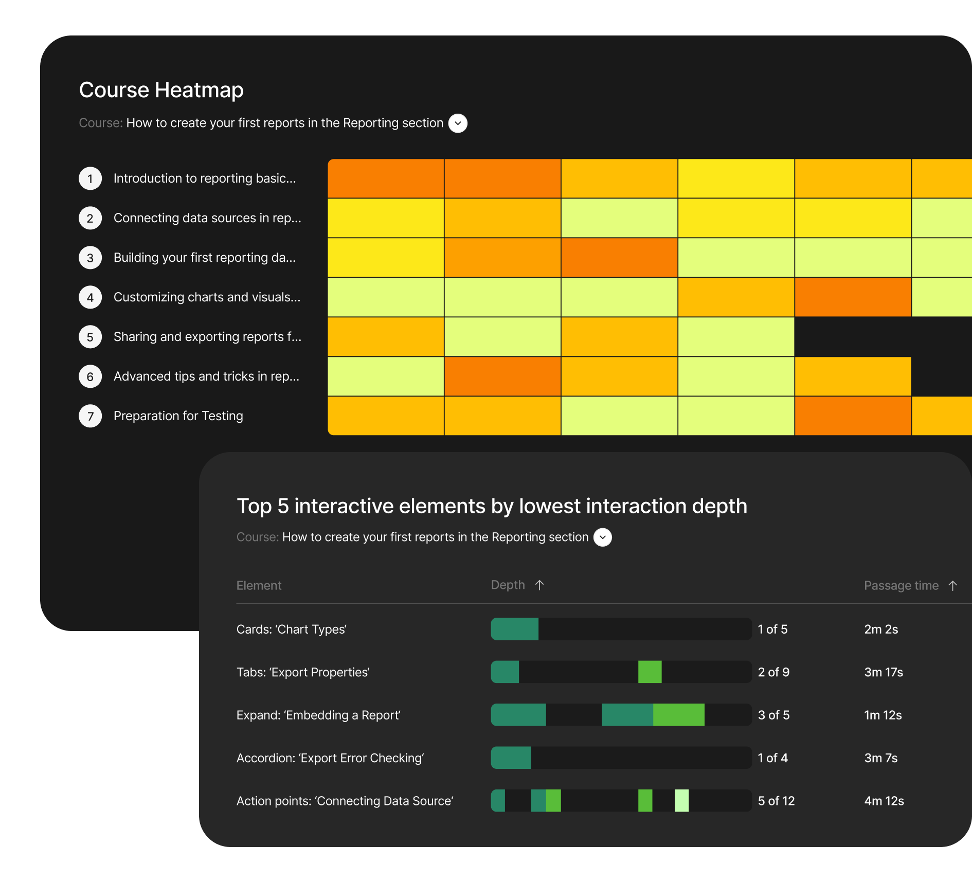Click the Element column header
The height and width of the screenshot is (881, 972).
tap(259, 586)
